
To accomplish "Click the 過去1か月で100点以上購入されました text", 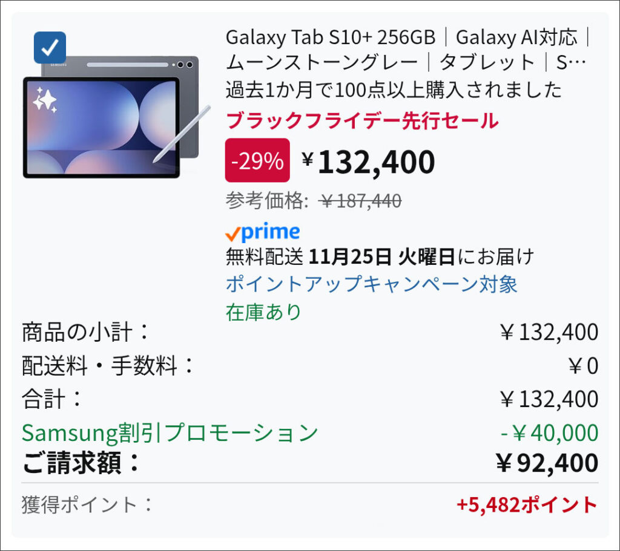I will click(x=394, y=90).
